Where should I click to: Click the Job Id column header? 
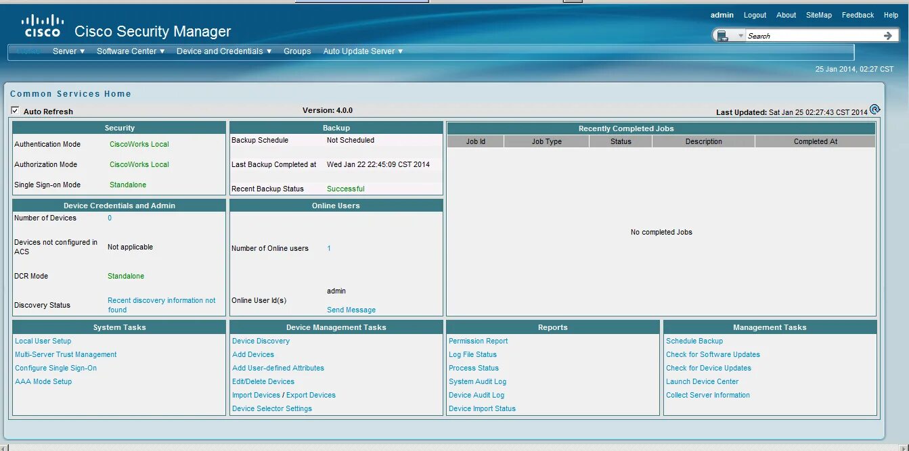475,141
